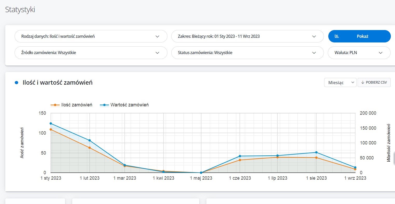Click the blue dot beside chart title
The width and height of the screenshot is (395, 204).
tap(17, 83)
